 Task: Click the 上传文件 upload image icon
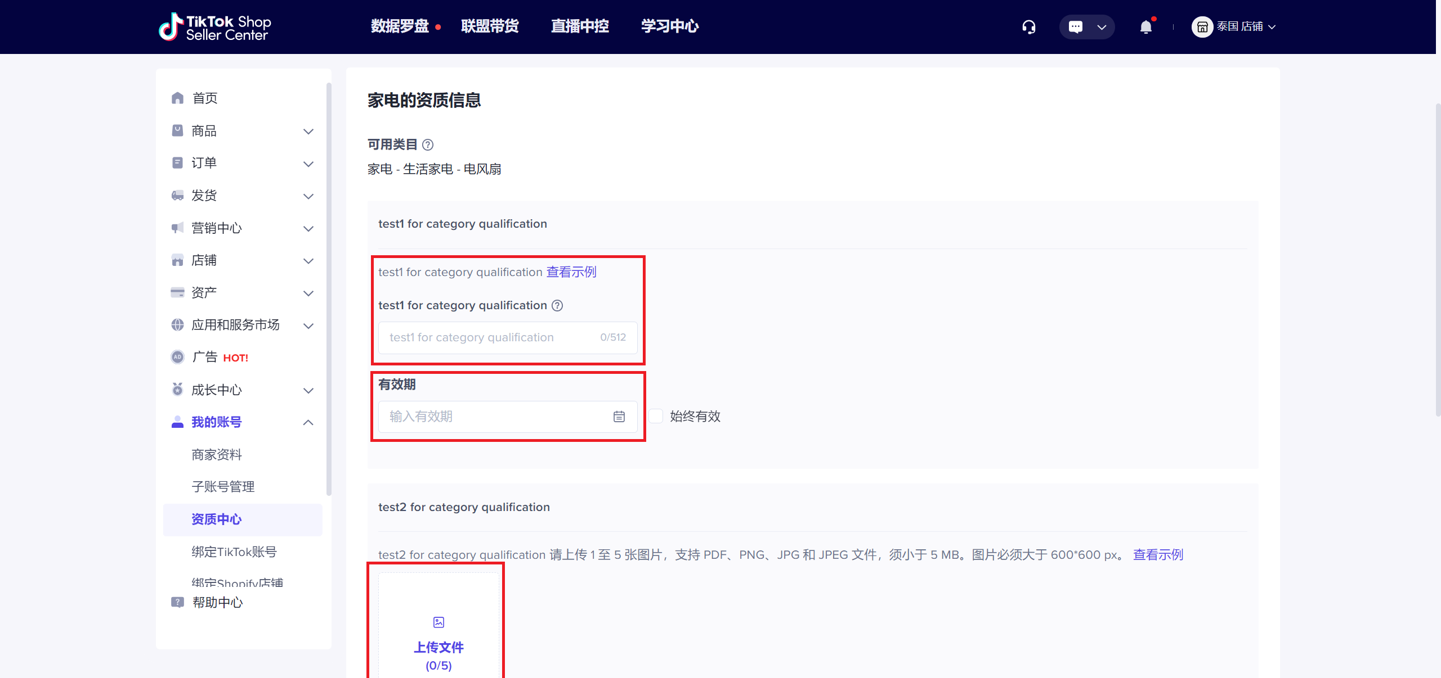point(438,622)
